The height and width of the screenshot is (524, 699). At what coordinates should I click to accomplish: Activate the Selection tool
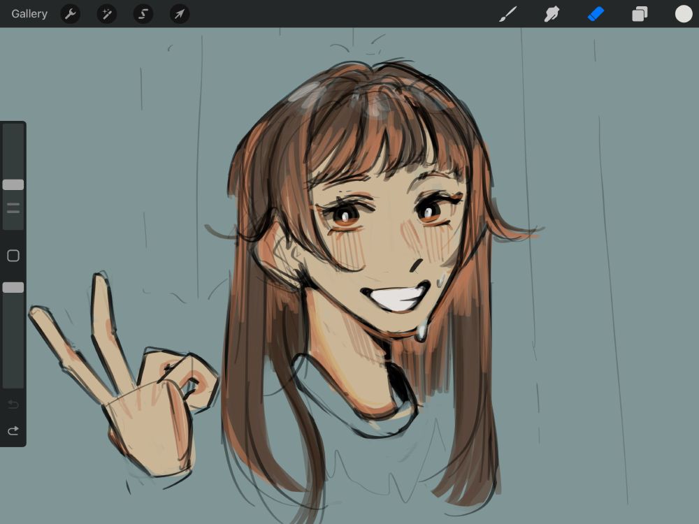click(143, 14)
